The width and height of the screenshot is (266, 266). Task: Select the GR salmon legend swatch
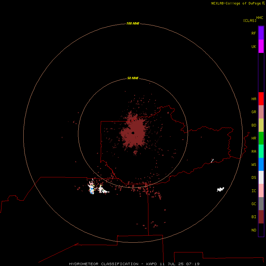(261, 112)
